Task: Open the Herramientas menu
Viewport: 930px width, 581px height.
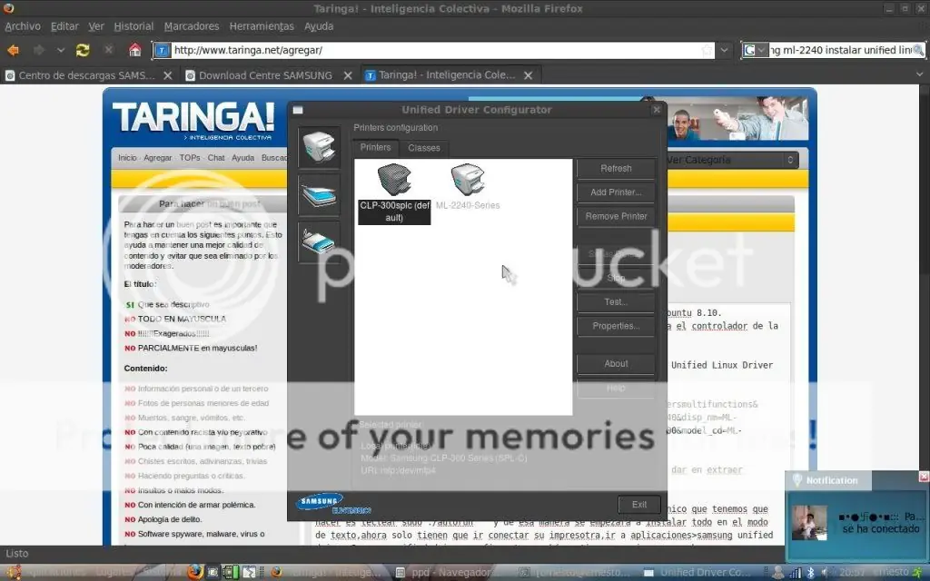Action: [262, 26]
